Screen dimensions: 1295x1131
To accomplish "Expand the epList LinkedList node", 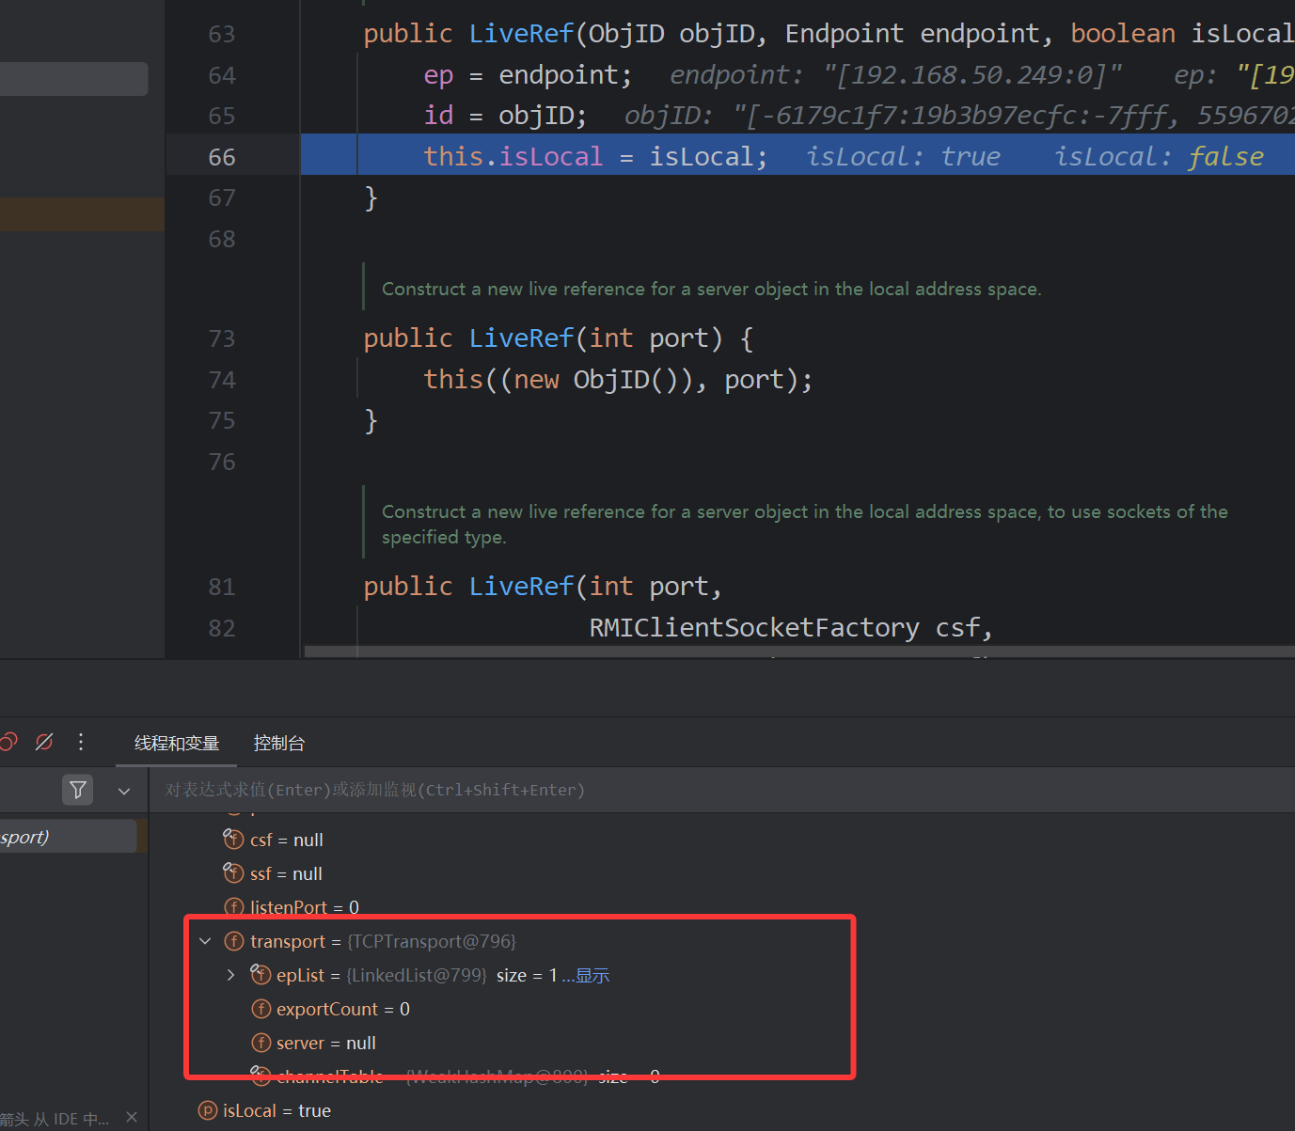I will point(231,975).
